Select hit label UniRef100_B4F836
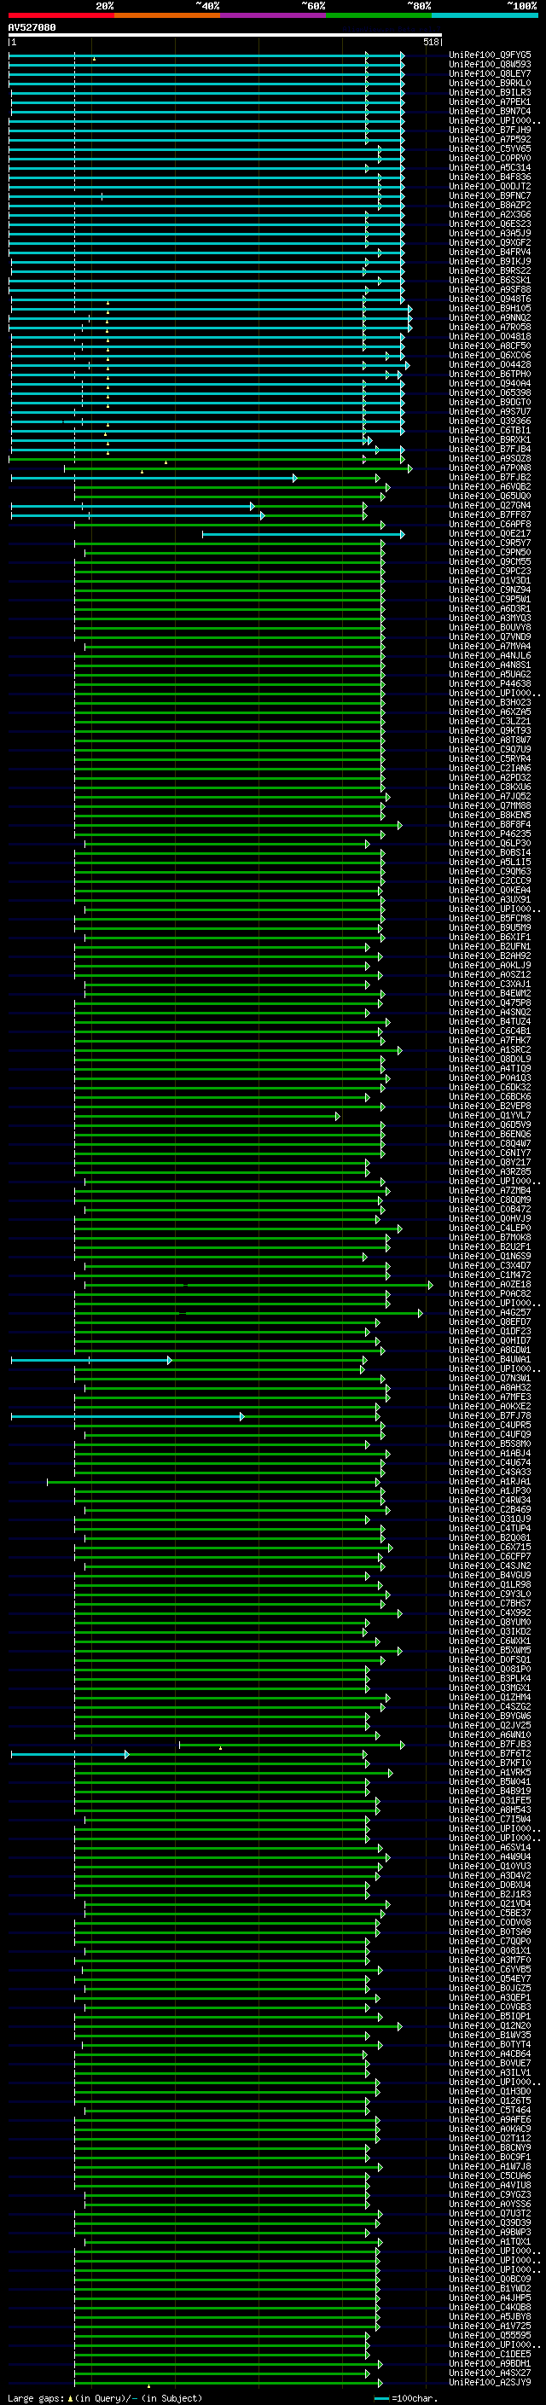The width and height of the screenshot is (546, 2405). [x=490, y=177]
